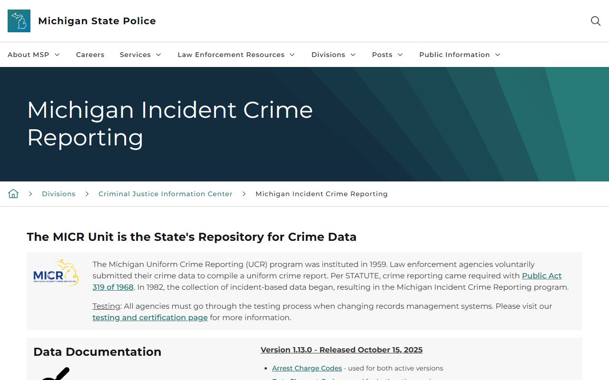
Task: Open the testing and certification page link
Action: coord(150,317)
